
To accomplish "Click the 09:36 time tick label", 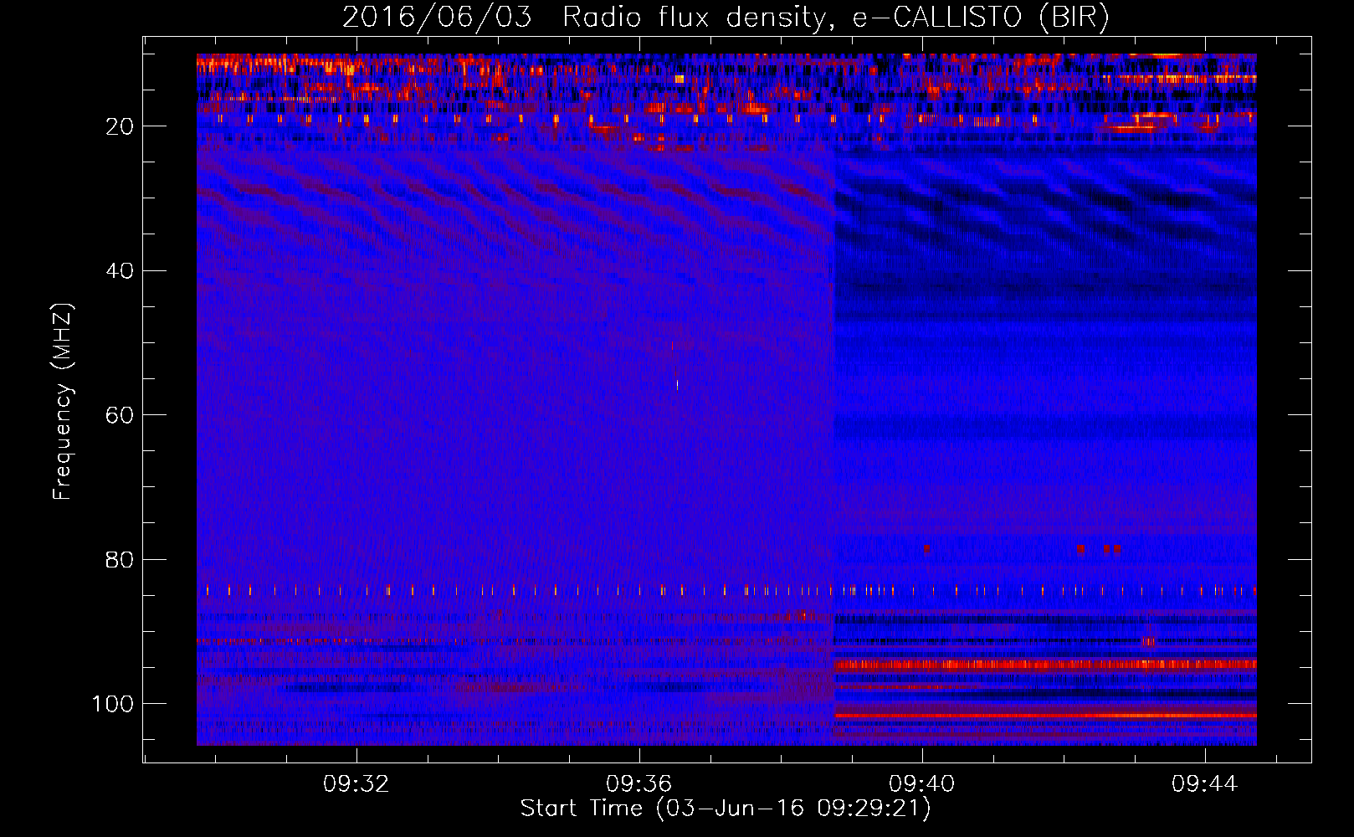I will pos(639,784).
